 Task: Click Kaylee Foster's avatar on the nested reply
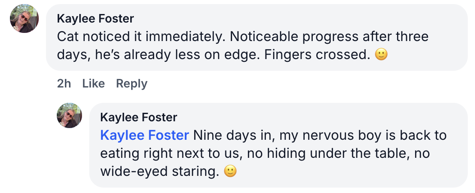69,115
